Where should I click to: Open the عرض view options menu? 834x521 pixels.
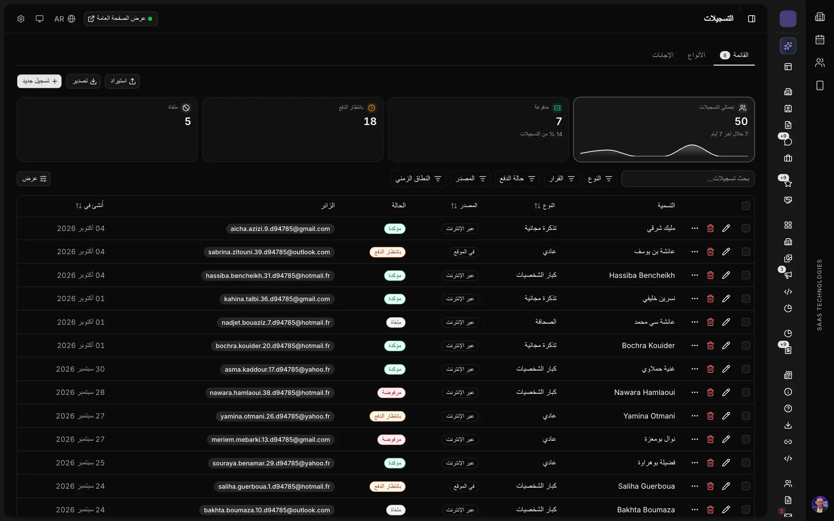coord(34,179)
